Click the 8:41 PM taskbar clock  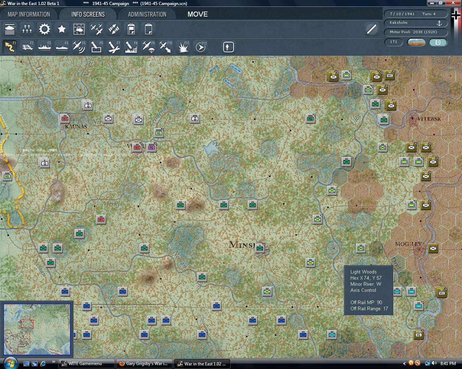pos(448,364)
